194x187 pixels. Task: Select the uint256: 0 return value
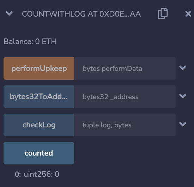42,174
